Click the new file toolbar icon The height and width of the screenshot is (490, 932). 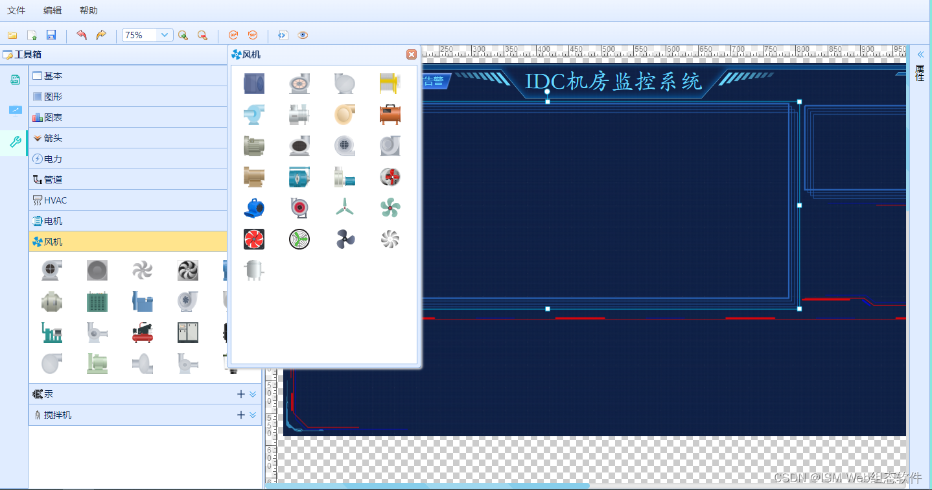pyautogui.click(x=31, y=35)
